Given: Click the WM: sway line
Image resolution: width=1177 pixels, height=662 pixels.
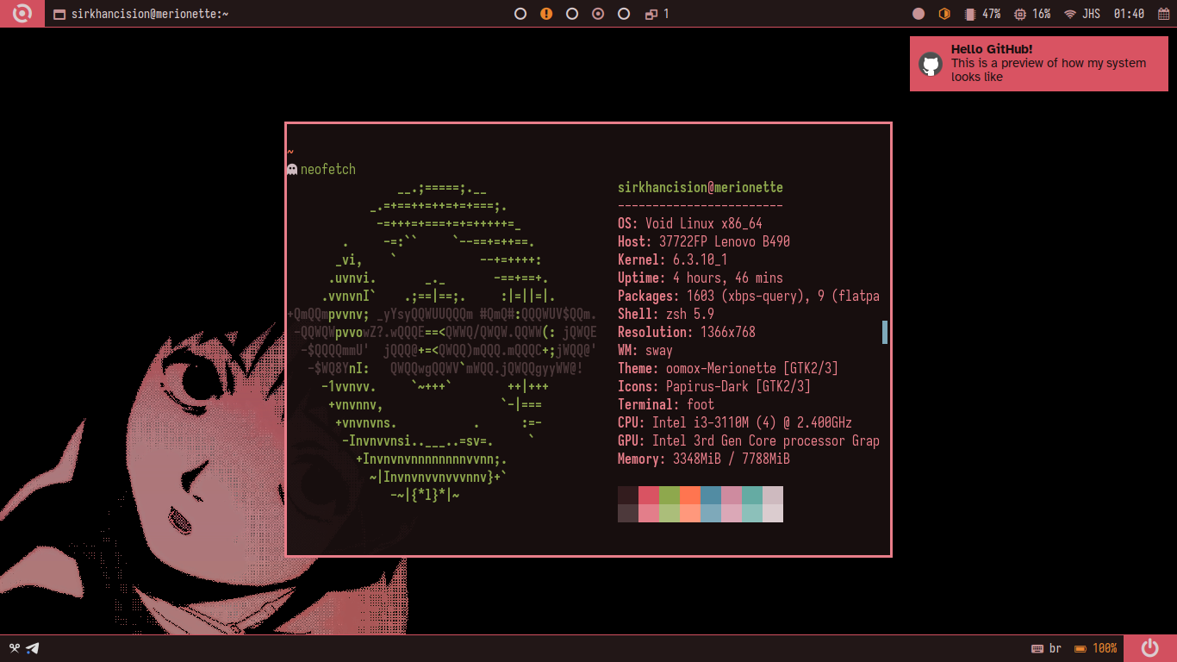Looking at the screenshot, I should pos(645,351).
